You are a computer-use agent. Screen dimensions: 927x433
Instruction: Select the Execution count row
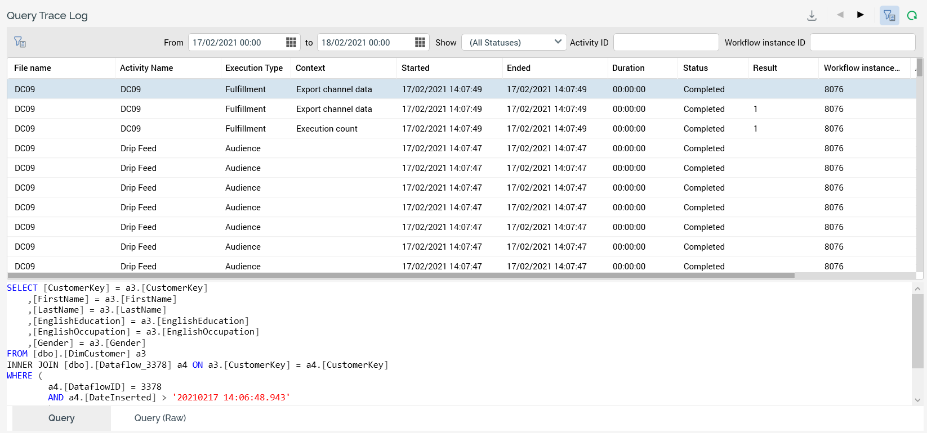(327, 129)
